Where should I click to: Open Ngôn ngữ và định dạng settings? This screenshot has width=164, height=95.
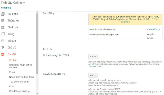coord(22,77)
